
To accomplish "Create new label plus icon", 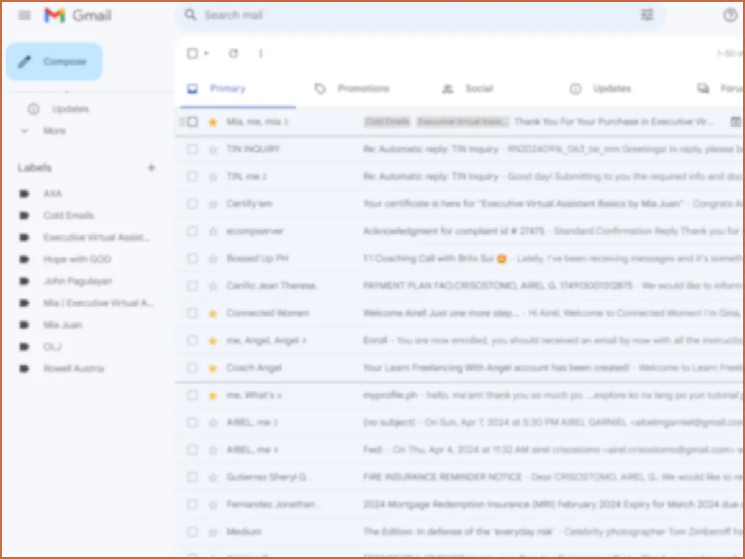I will click(151, 168).
